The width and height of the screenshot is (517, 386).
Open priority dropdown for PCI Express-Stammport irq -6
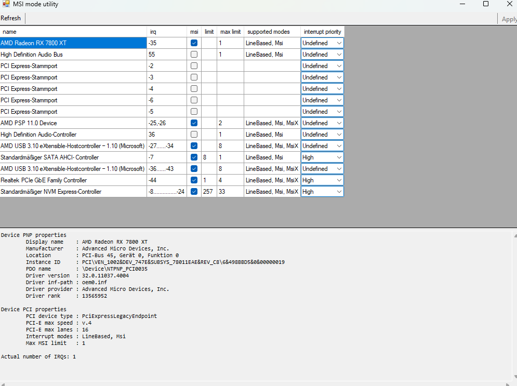322,100
